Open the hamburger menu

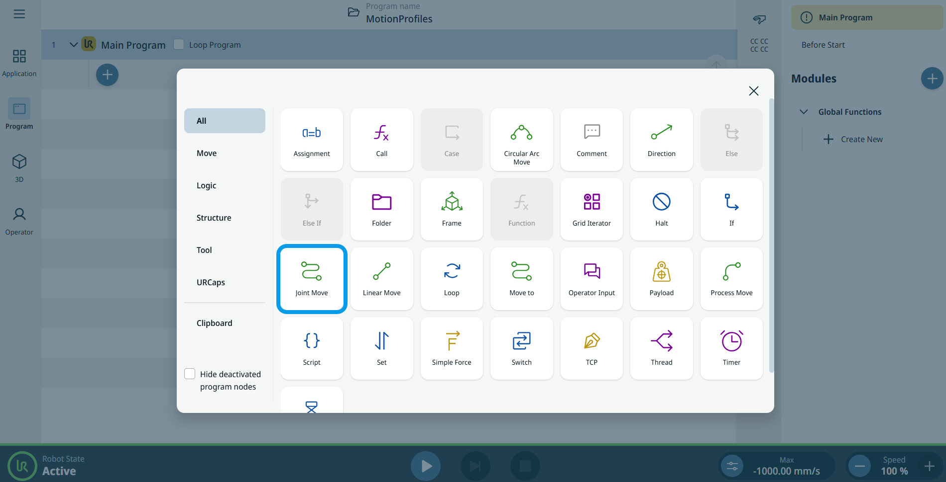19,14
